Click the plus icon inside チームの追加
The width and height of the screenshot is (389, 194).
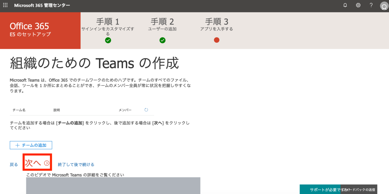coord(17,145)
